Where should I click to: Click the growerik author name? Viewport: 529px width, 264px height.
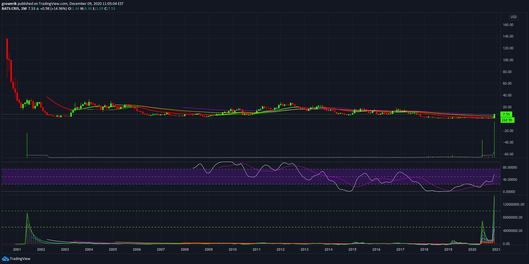tap(9, 4)
